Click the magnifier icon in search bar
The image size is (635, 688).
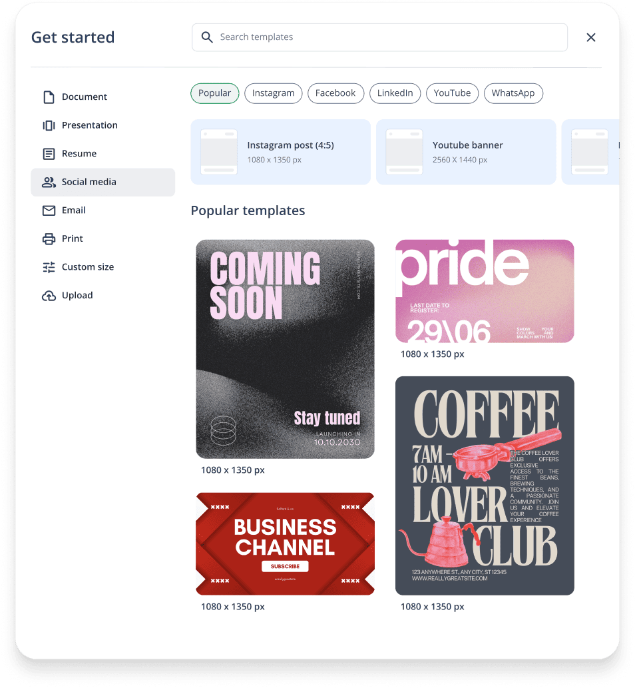207,37
